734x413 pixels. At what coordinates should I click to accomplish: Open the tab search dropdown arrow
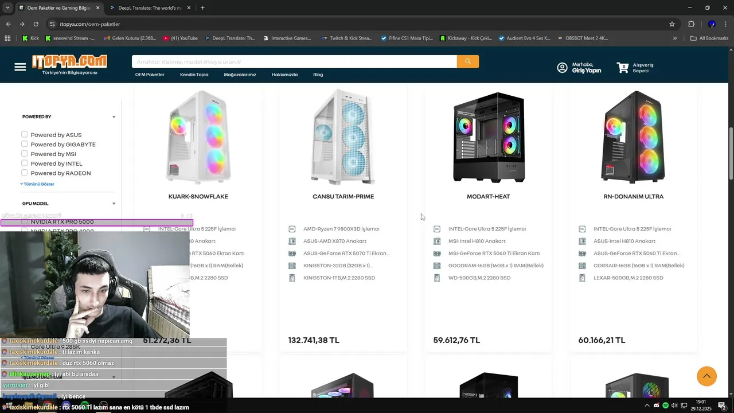click(7, 8)
